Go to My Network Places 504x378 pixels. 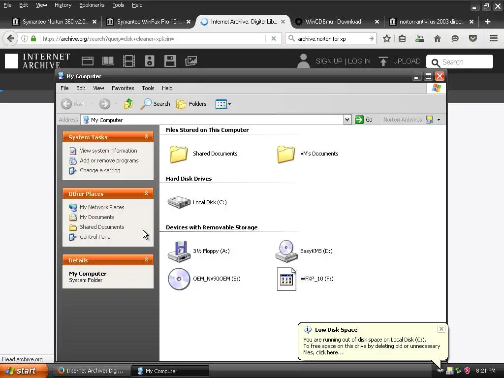[x=102, y=207]
